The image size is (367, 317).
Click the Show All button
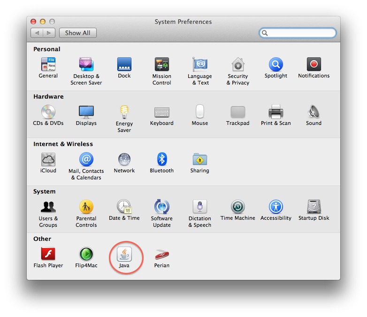tap(78, 33)
